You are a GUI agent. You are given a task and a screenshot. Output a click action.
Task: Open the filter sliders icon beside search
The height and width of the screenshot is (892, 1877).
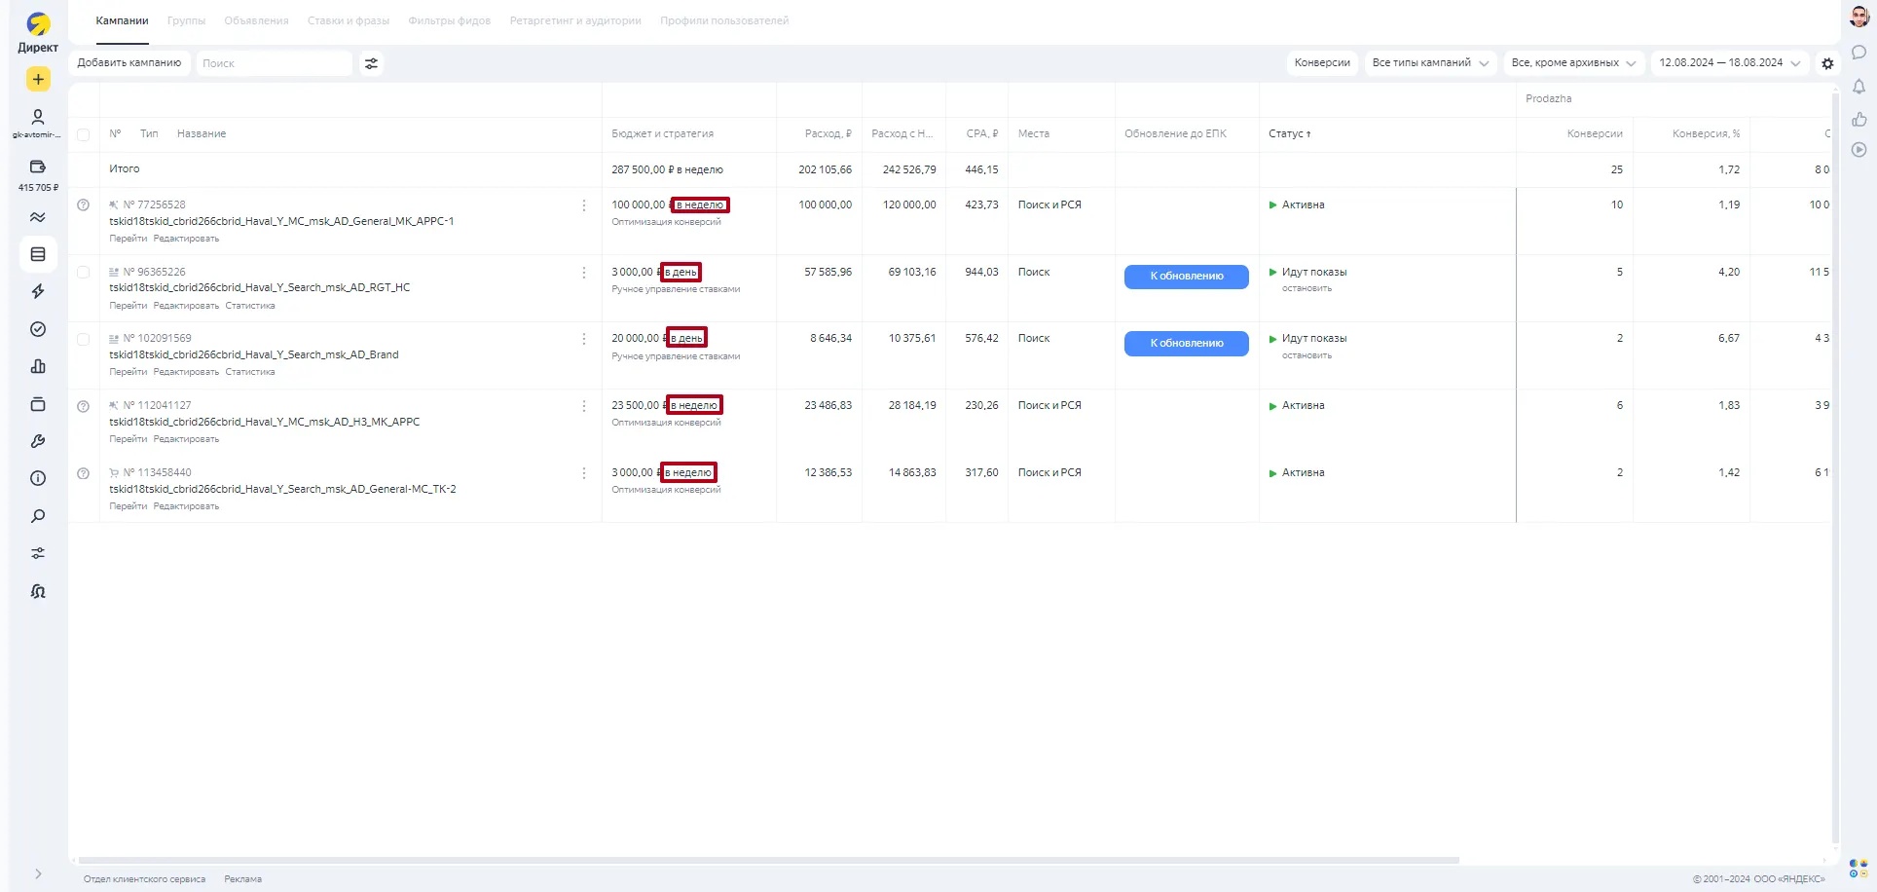click(x=371, y=63)
